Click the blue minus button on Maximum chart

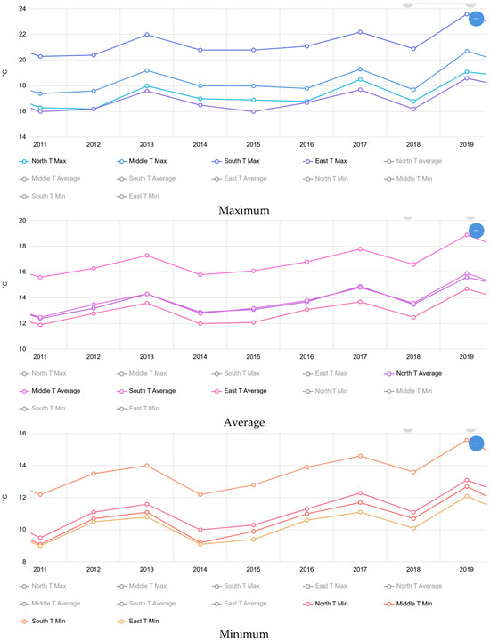[476, 19]
